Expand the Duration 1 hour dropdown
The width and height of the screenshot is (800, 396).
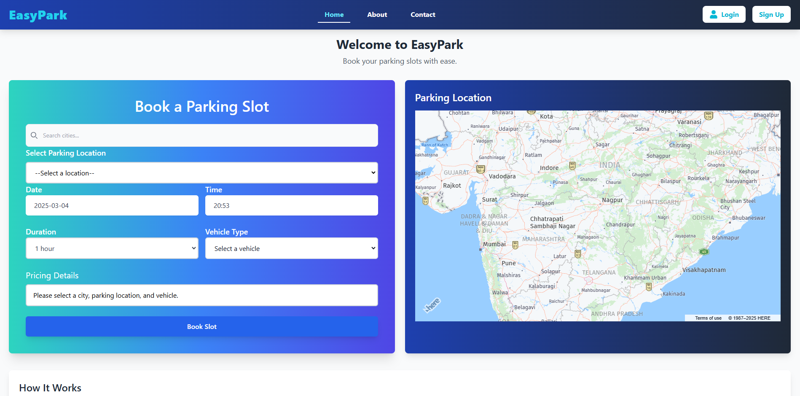112,248
